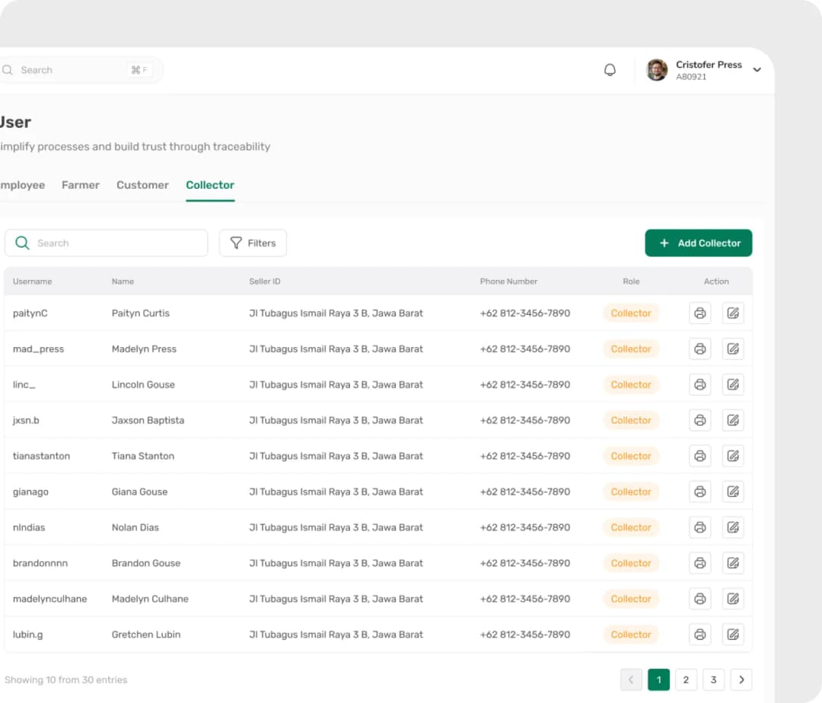The height and width of the screenshot is (703, 822).
Task: Click the Username column header
Action: click(x=33, y=282)
